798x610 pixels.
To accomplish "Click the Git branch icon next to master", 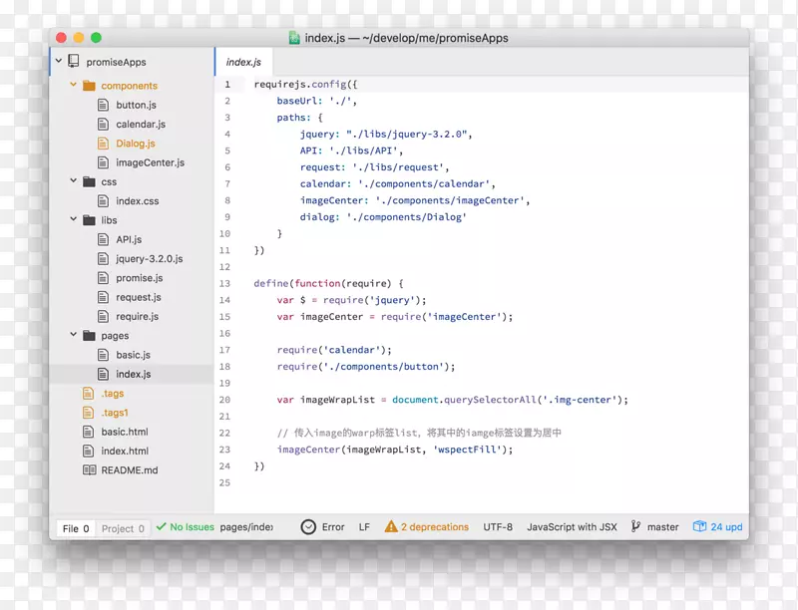I will [x=635, y=526].
